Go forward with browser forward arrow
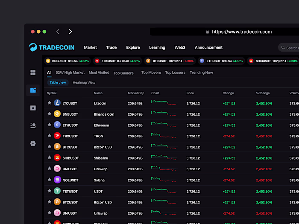This screenshot has width=299, height=224. click(70, 32)
